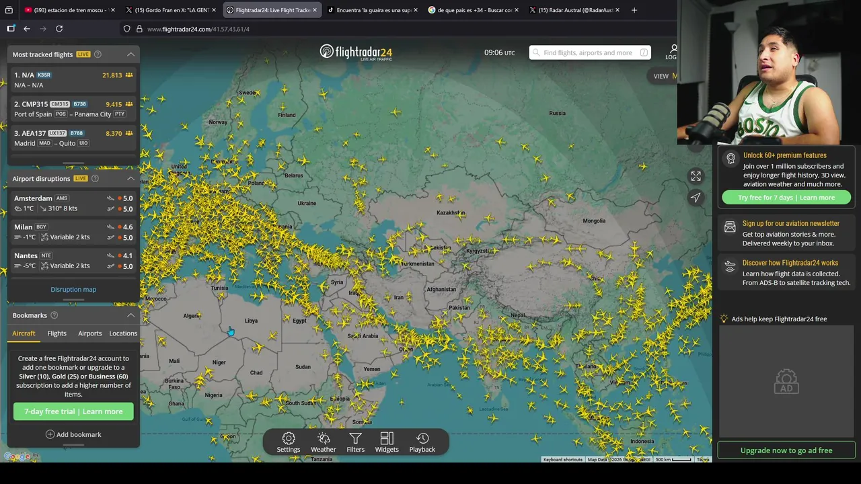Open Milan BGY disruption row
The width and height of the screenshot is (861, 484).
pos(73,232)
